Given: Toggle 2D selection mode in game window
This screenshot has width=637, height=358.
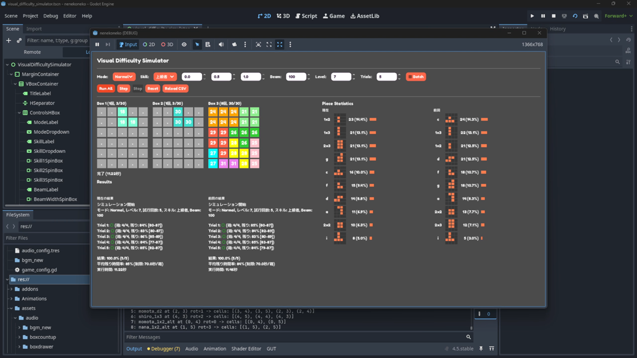Looking at the screenshot, I should coord(149,45).
